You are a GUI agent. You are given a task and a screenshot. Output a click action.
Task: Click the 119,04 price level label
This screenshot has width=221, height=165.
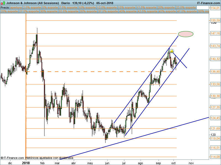click(x=215, y=139)
